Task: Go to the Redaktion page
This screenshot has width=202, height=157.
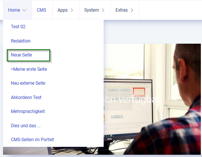Action: 21,41
